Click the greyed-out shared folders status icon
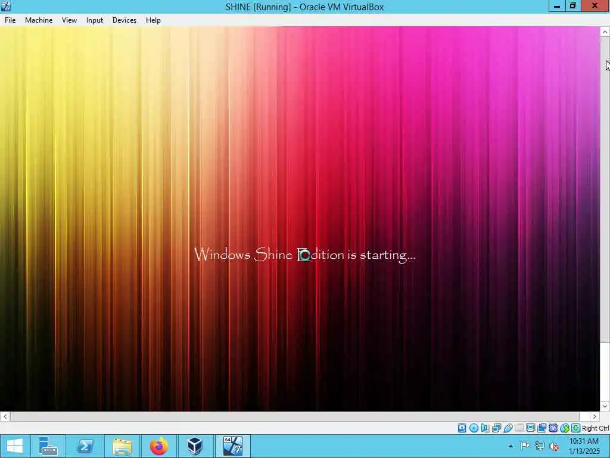Viewport: 610px width, 458px height. 519,428
